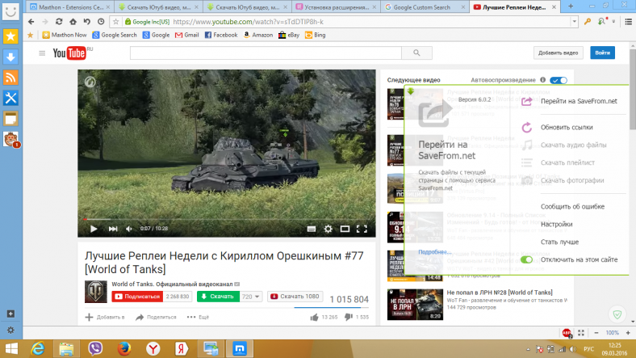Switch to Установка расширения tab
The width and height of the screenshot is (636, 358).
point(337,7)
